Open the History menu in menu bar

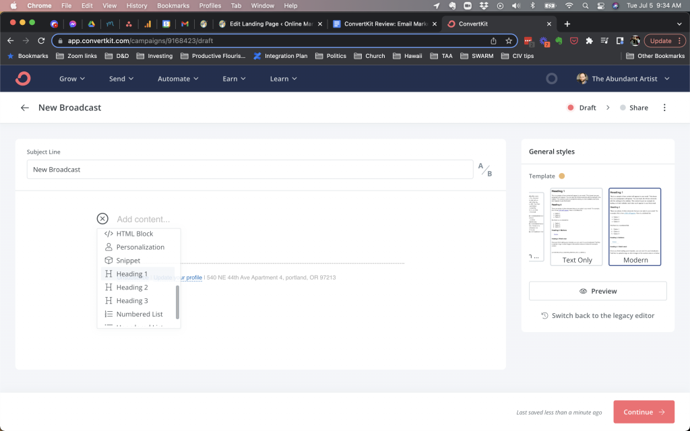[x=137, y=5]
